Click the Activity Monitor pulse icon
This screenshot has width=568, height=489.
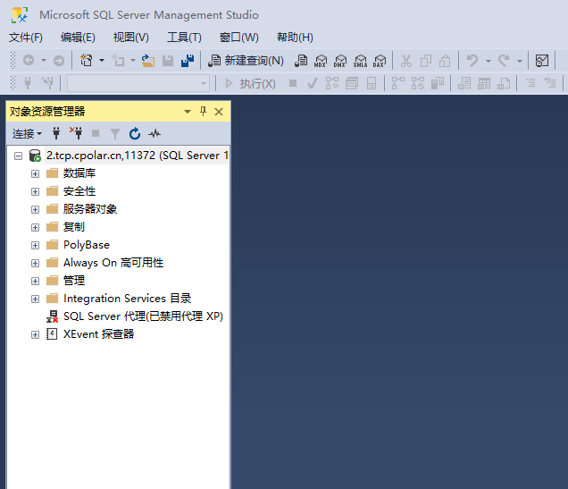point(155,133)
